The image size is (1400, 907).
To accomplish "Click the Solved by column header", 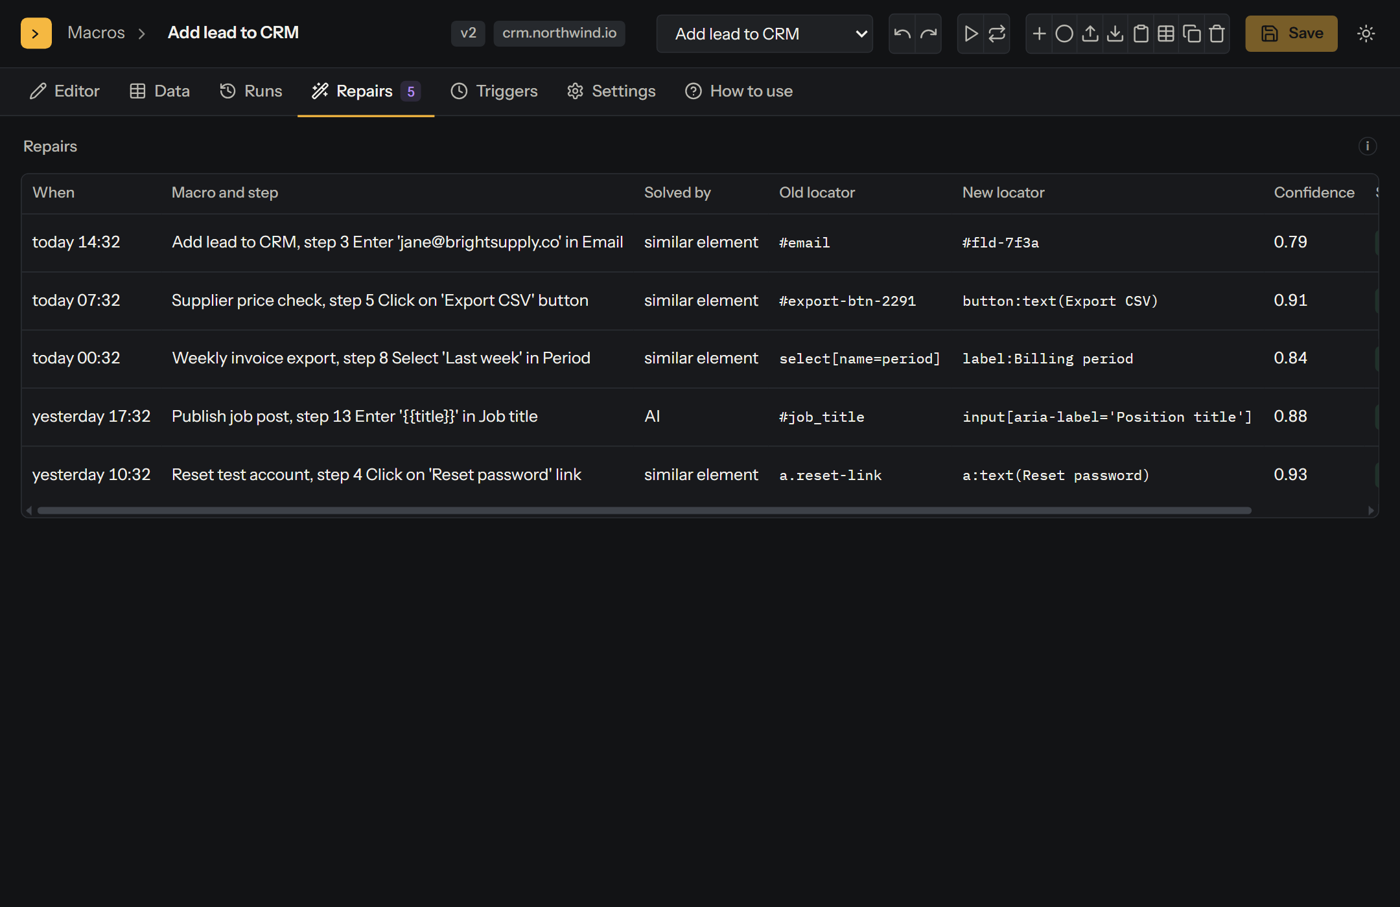I will (677, 192).
